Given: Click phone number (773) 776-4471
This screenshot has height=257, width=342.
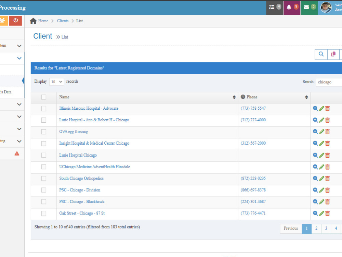Looking at the screenshot, I should 253,213.
